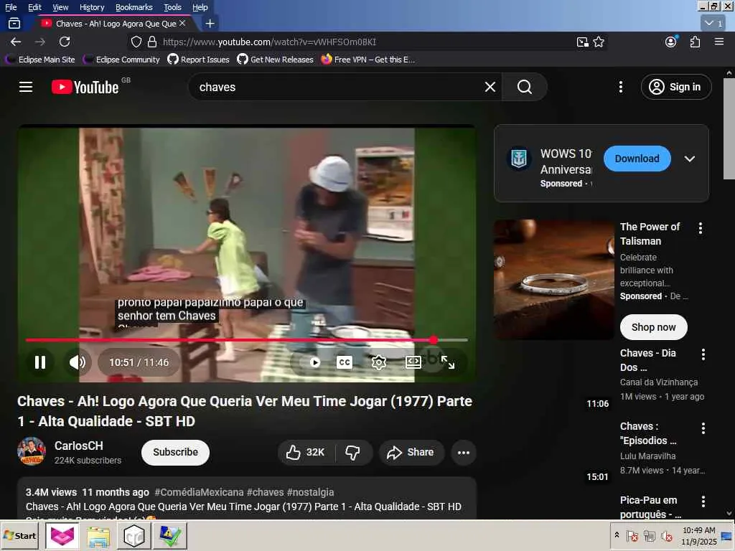Dislike the video
Screen dimensions: 735x551
pyautogui.click(x=352, y=452)
